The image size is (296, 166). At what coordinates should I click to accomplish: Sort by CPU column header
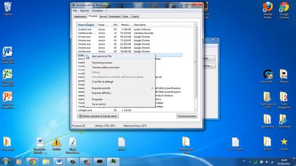coord(115,25)
